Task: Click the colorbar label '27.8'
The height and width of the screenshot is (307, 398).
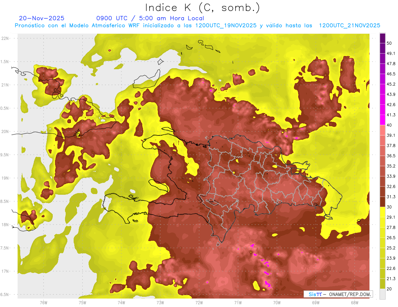Action: coord(391,228)
